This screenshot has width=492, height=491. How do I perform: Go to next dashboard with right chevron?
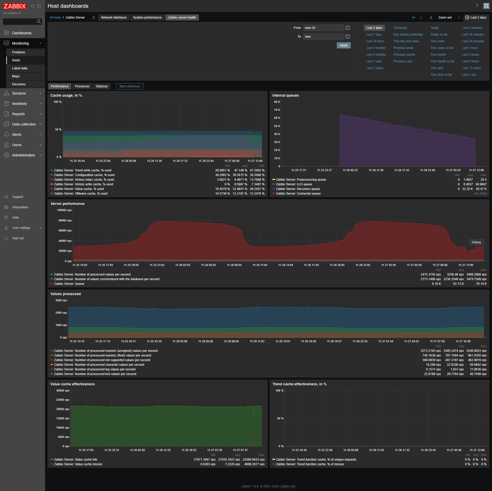click(x=421, y=18)
